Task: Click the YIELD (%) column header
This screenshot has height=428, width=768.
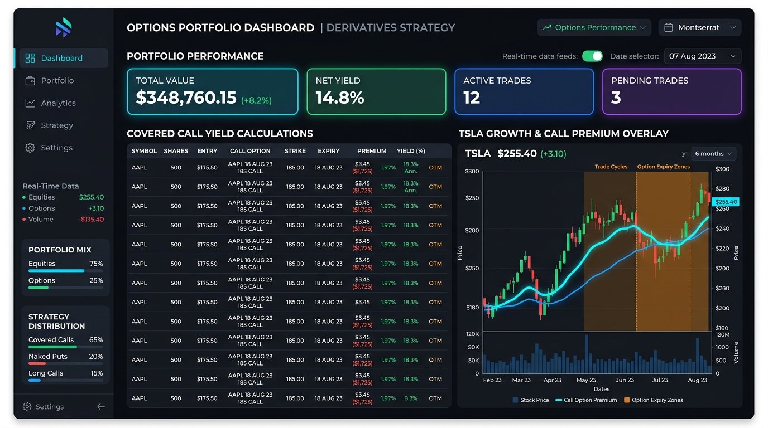Action: (x=411, y=151)
